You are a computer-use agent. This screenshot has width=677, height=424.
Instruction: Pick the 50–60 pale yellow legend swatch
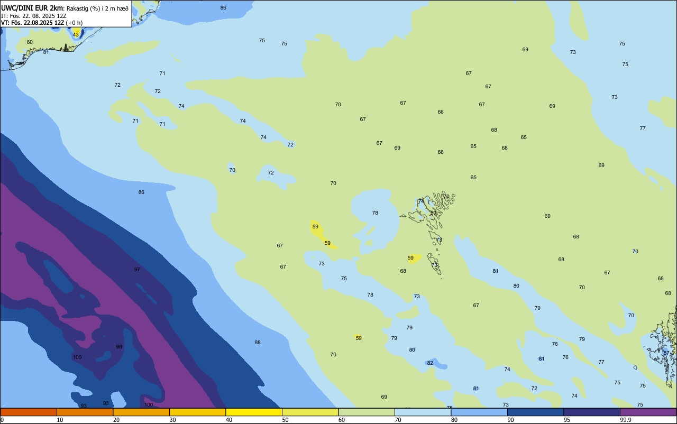[310, 412]
